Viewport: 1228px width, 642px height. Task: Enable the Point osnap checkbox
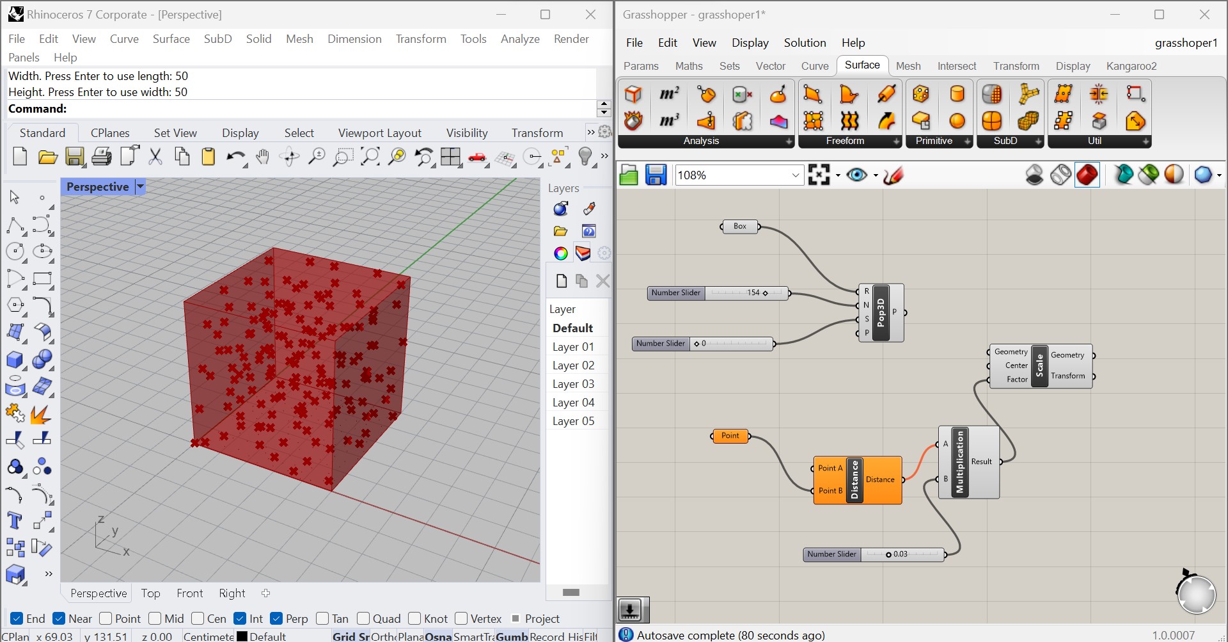[106, 618]
